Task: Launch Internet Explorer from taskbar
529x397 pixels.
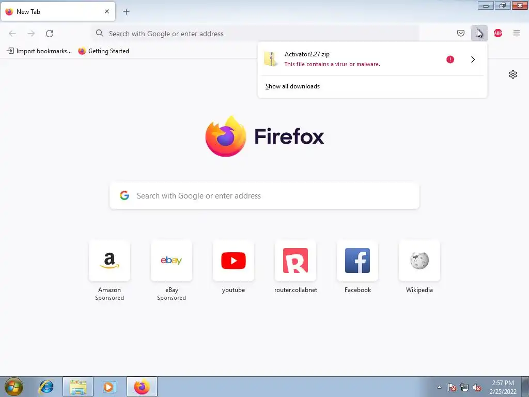Action: [46, 387]
